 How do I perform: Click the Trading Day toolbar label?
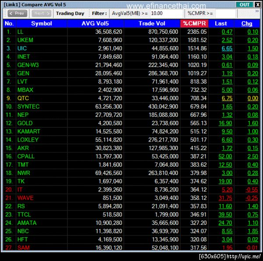point(70,13)
